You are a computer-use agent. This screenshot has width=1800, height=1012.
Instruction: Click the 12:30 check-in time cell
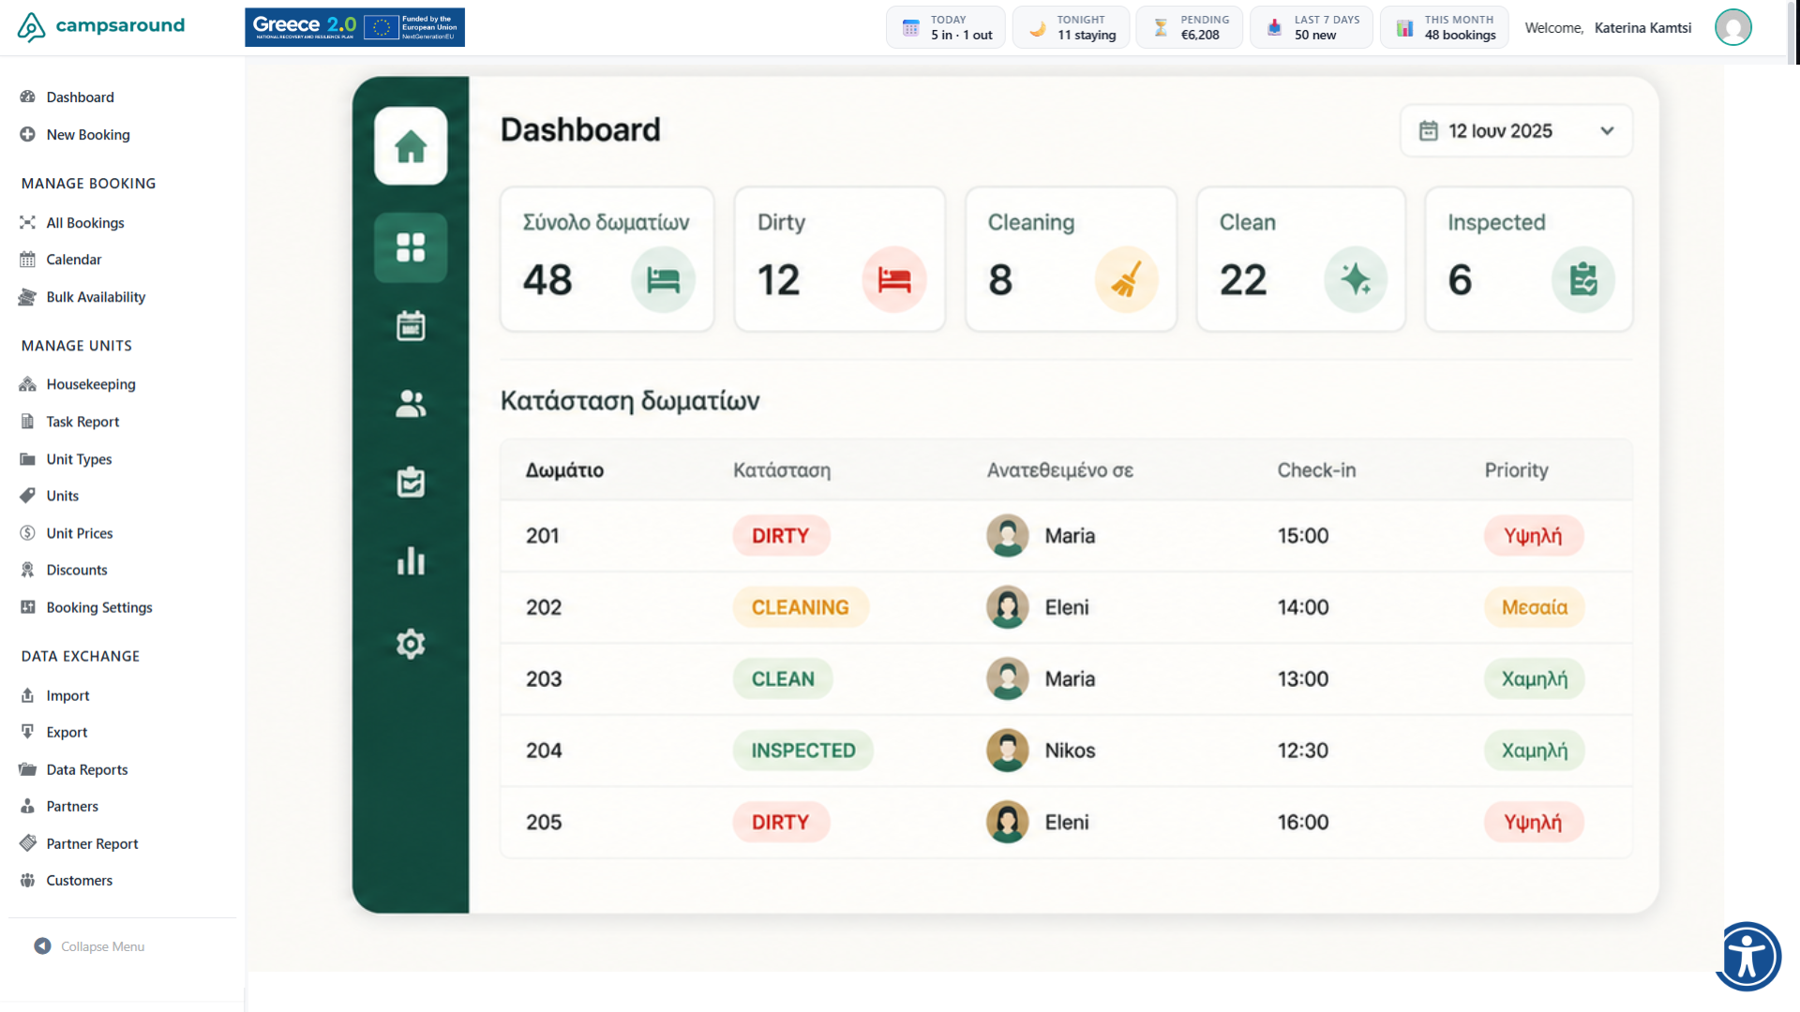[1303, 751]
